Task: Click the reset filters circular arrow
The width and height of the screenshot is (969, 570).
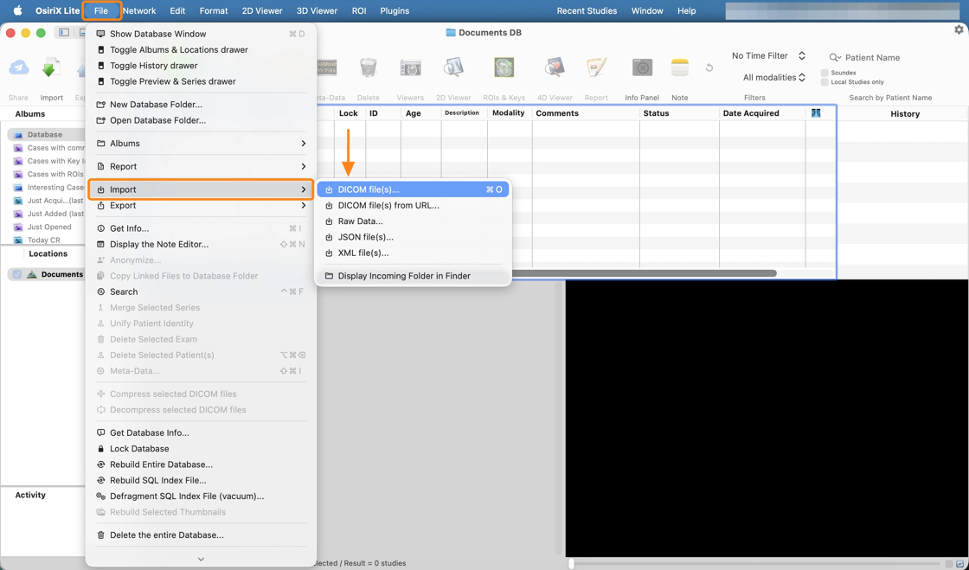Action: [709, 67]
